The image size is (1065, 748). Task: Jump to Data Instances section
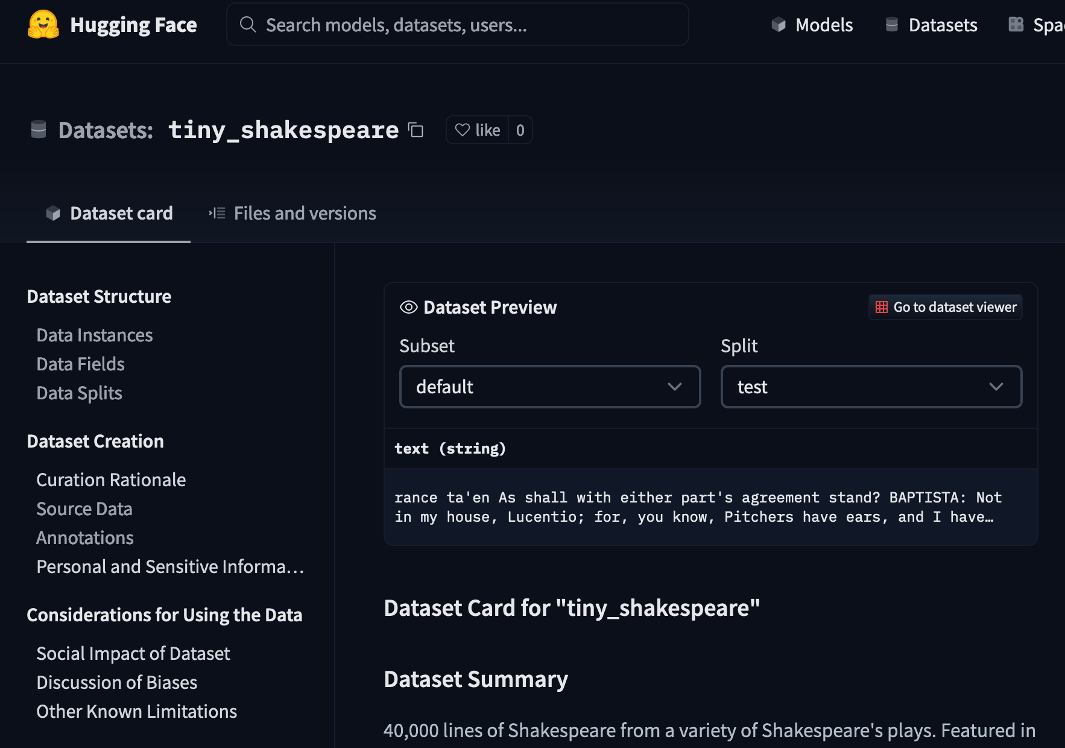click(x=95, y=335)
